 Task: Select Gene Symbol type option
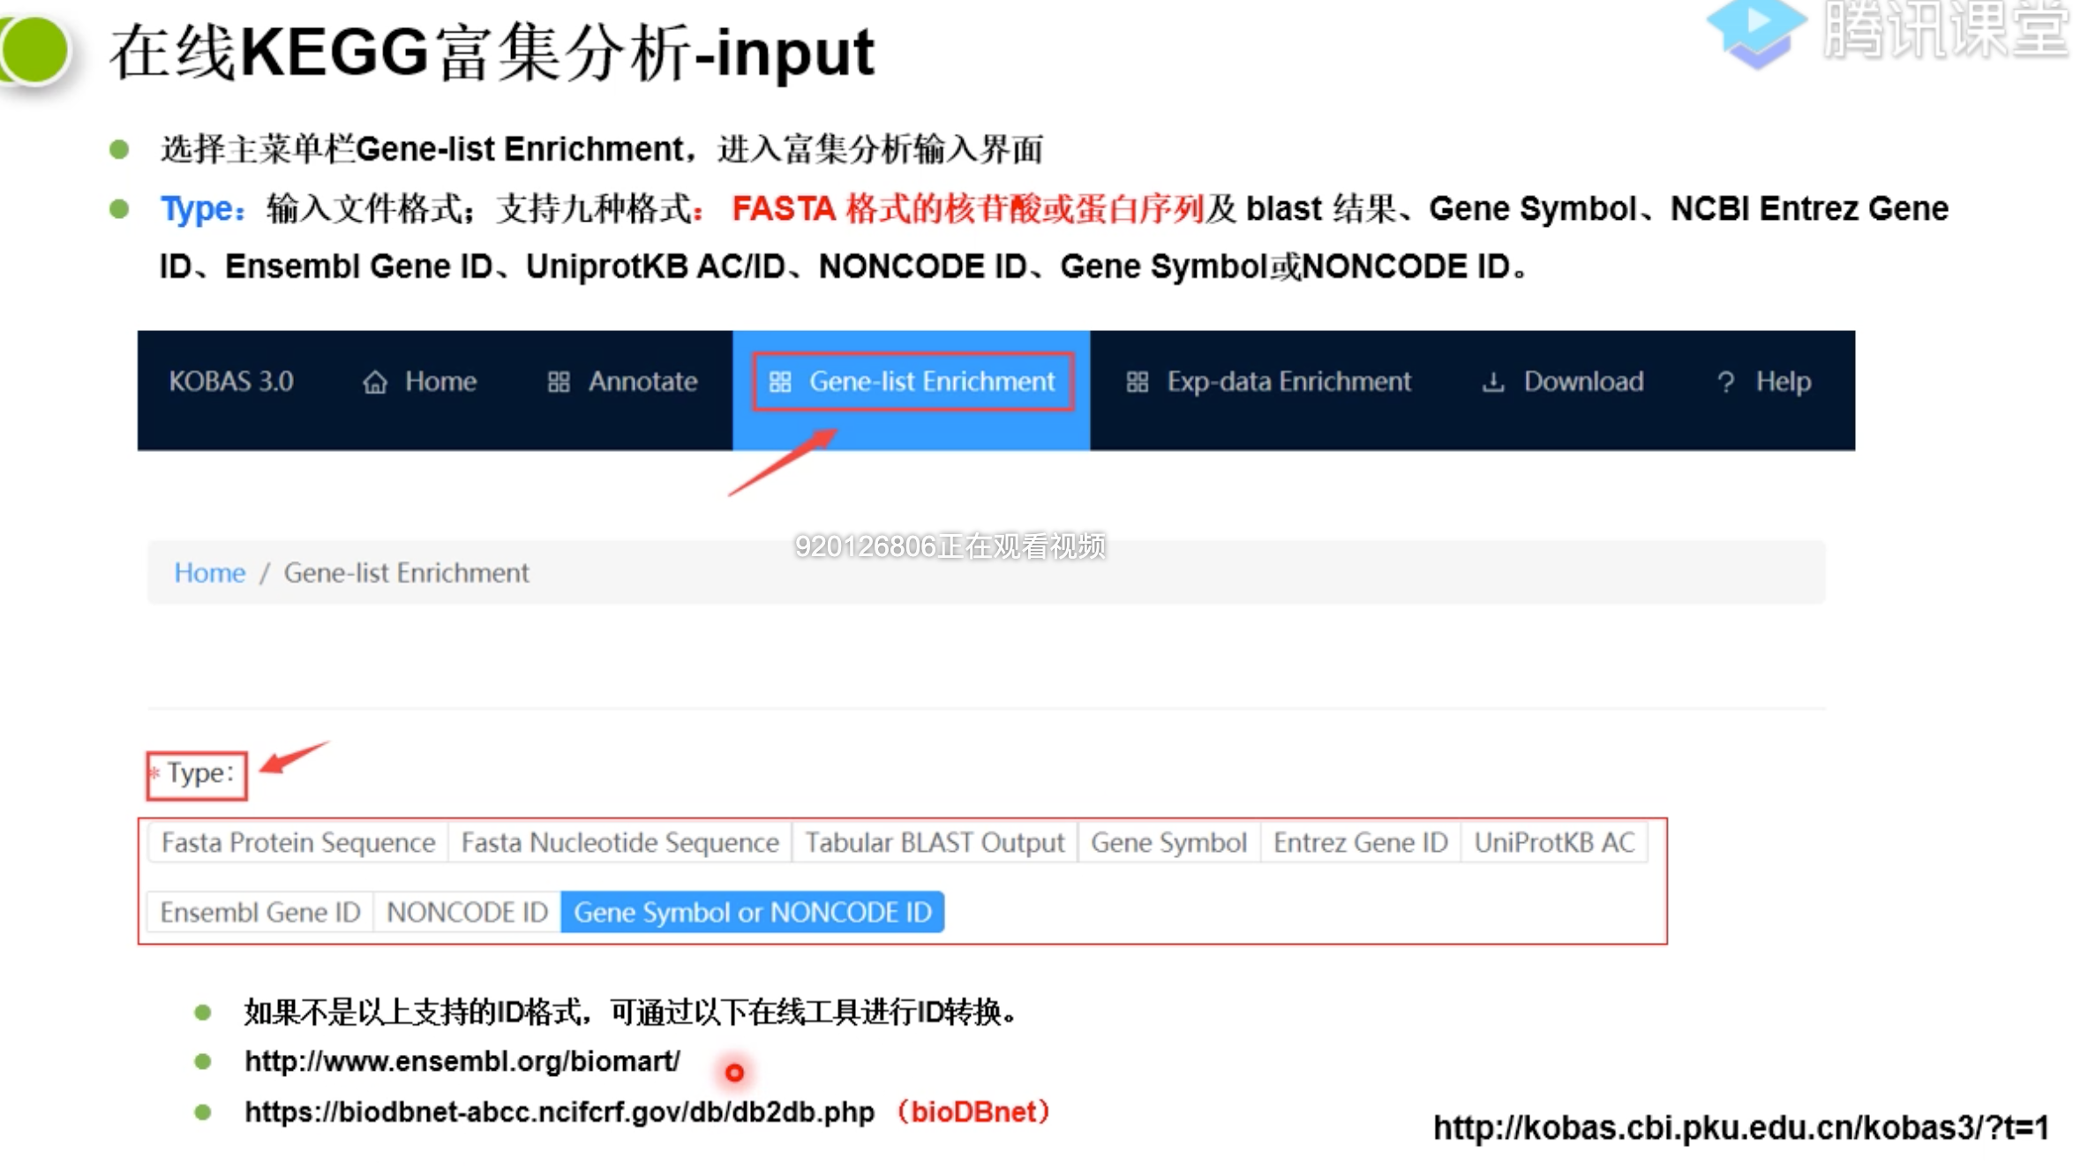click(1169, 843)
